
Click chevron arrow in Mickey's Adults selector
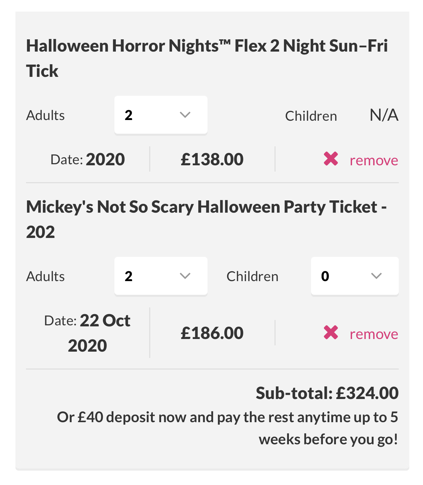pos(185,276)
